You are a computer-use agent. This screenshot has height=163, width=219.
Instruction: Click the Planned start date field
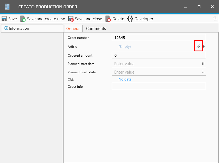[x=155, y=64]
